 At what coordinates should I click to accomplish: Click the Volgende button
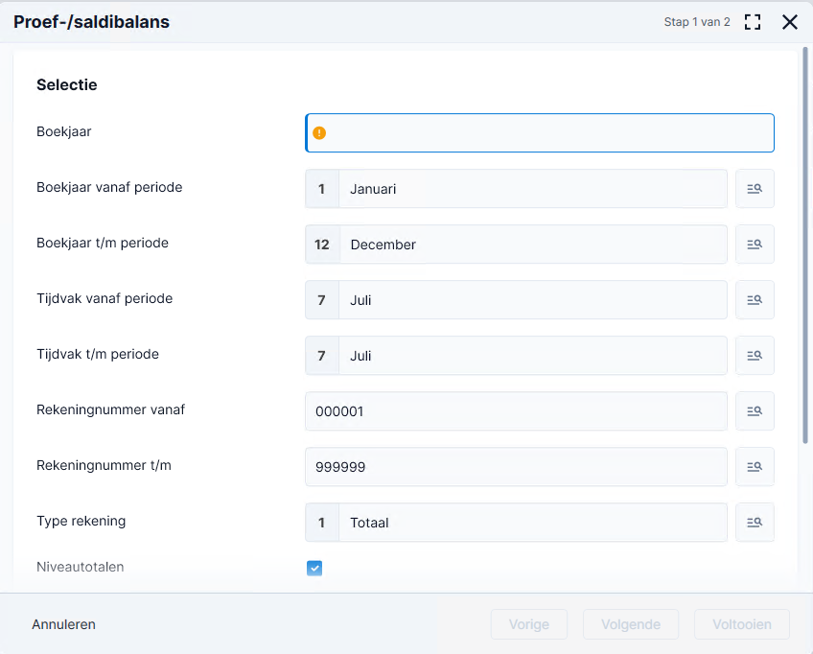tap(631, 624)
